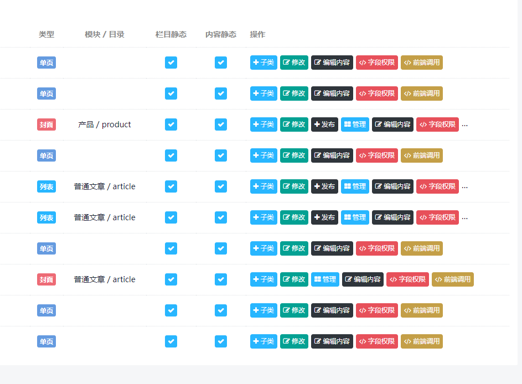522x384 pixels.
Task: Expand ellipsis in second 列表 article row
Action: pos(465,219)
